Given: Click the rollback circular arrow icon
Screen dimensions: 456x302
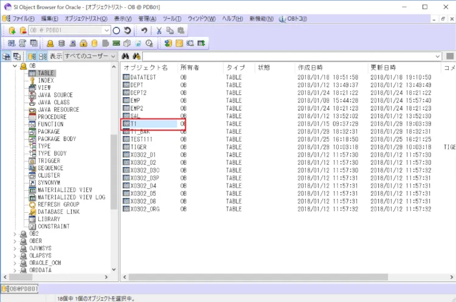Looking at the screenshot, I should click(x=128, y=30).
